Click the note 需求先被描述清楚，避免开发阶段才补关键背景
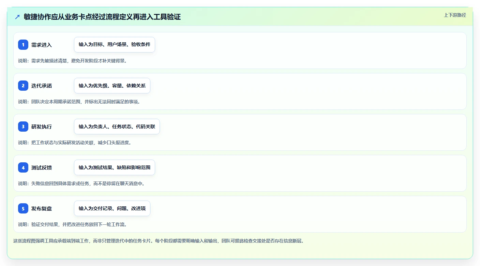Screen dimensions: 480x266 click(73, 61)
